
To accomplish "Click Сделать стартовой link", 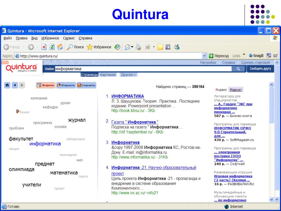I will [x=255, y=62].
